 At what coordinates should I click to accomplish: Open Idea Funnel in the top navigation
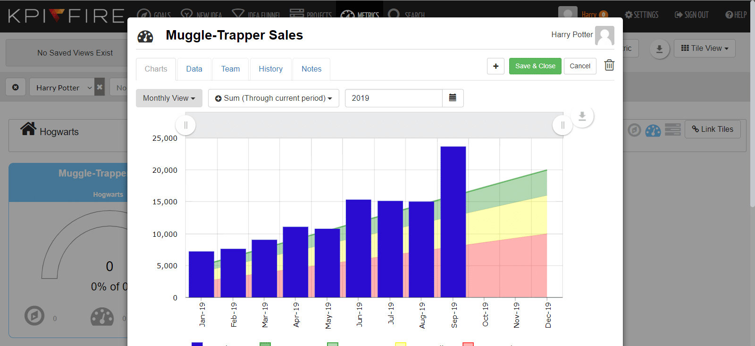256,15
